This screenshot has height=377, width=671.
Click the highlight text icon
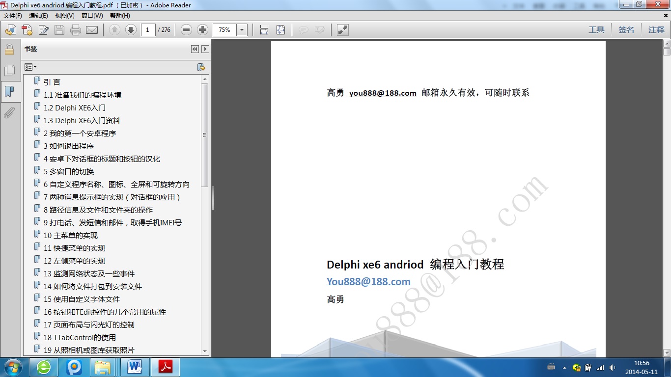[319, 30]
